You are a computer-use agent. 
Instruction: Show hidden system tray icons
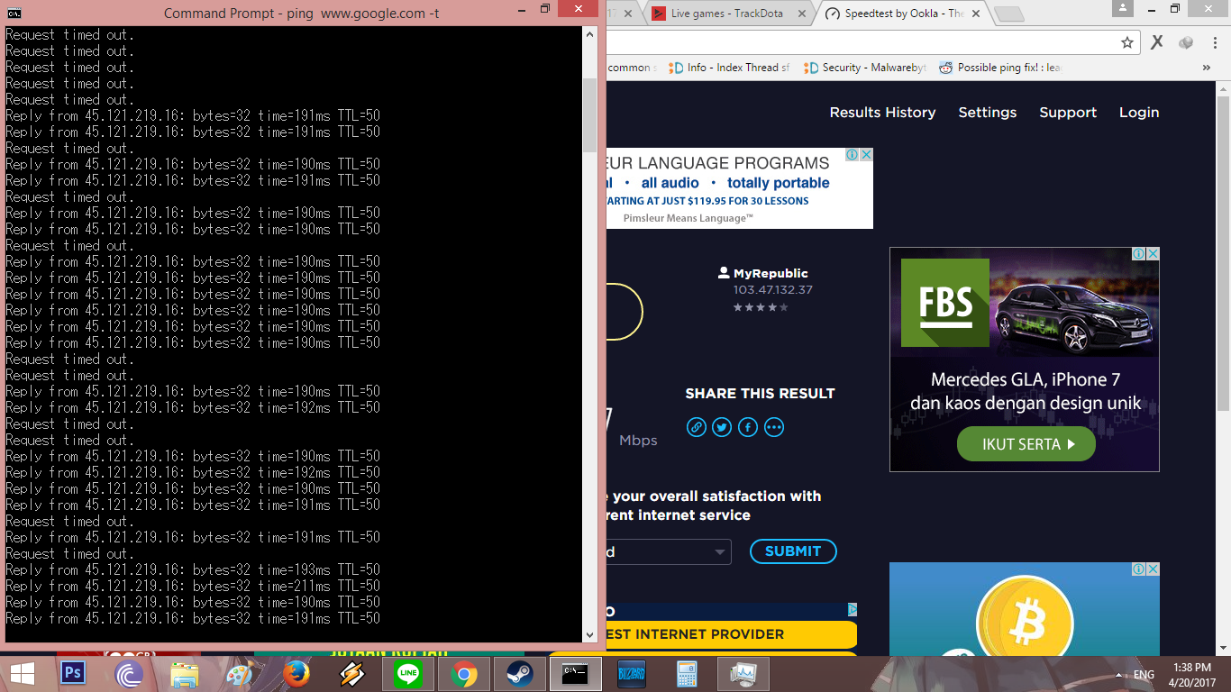pos(1118,675)
